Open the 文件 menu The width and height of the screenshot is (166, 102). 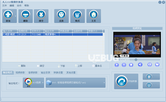pos(4,5)
